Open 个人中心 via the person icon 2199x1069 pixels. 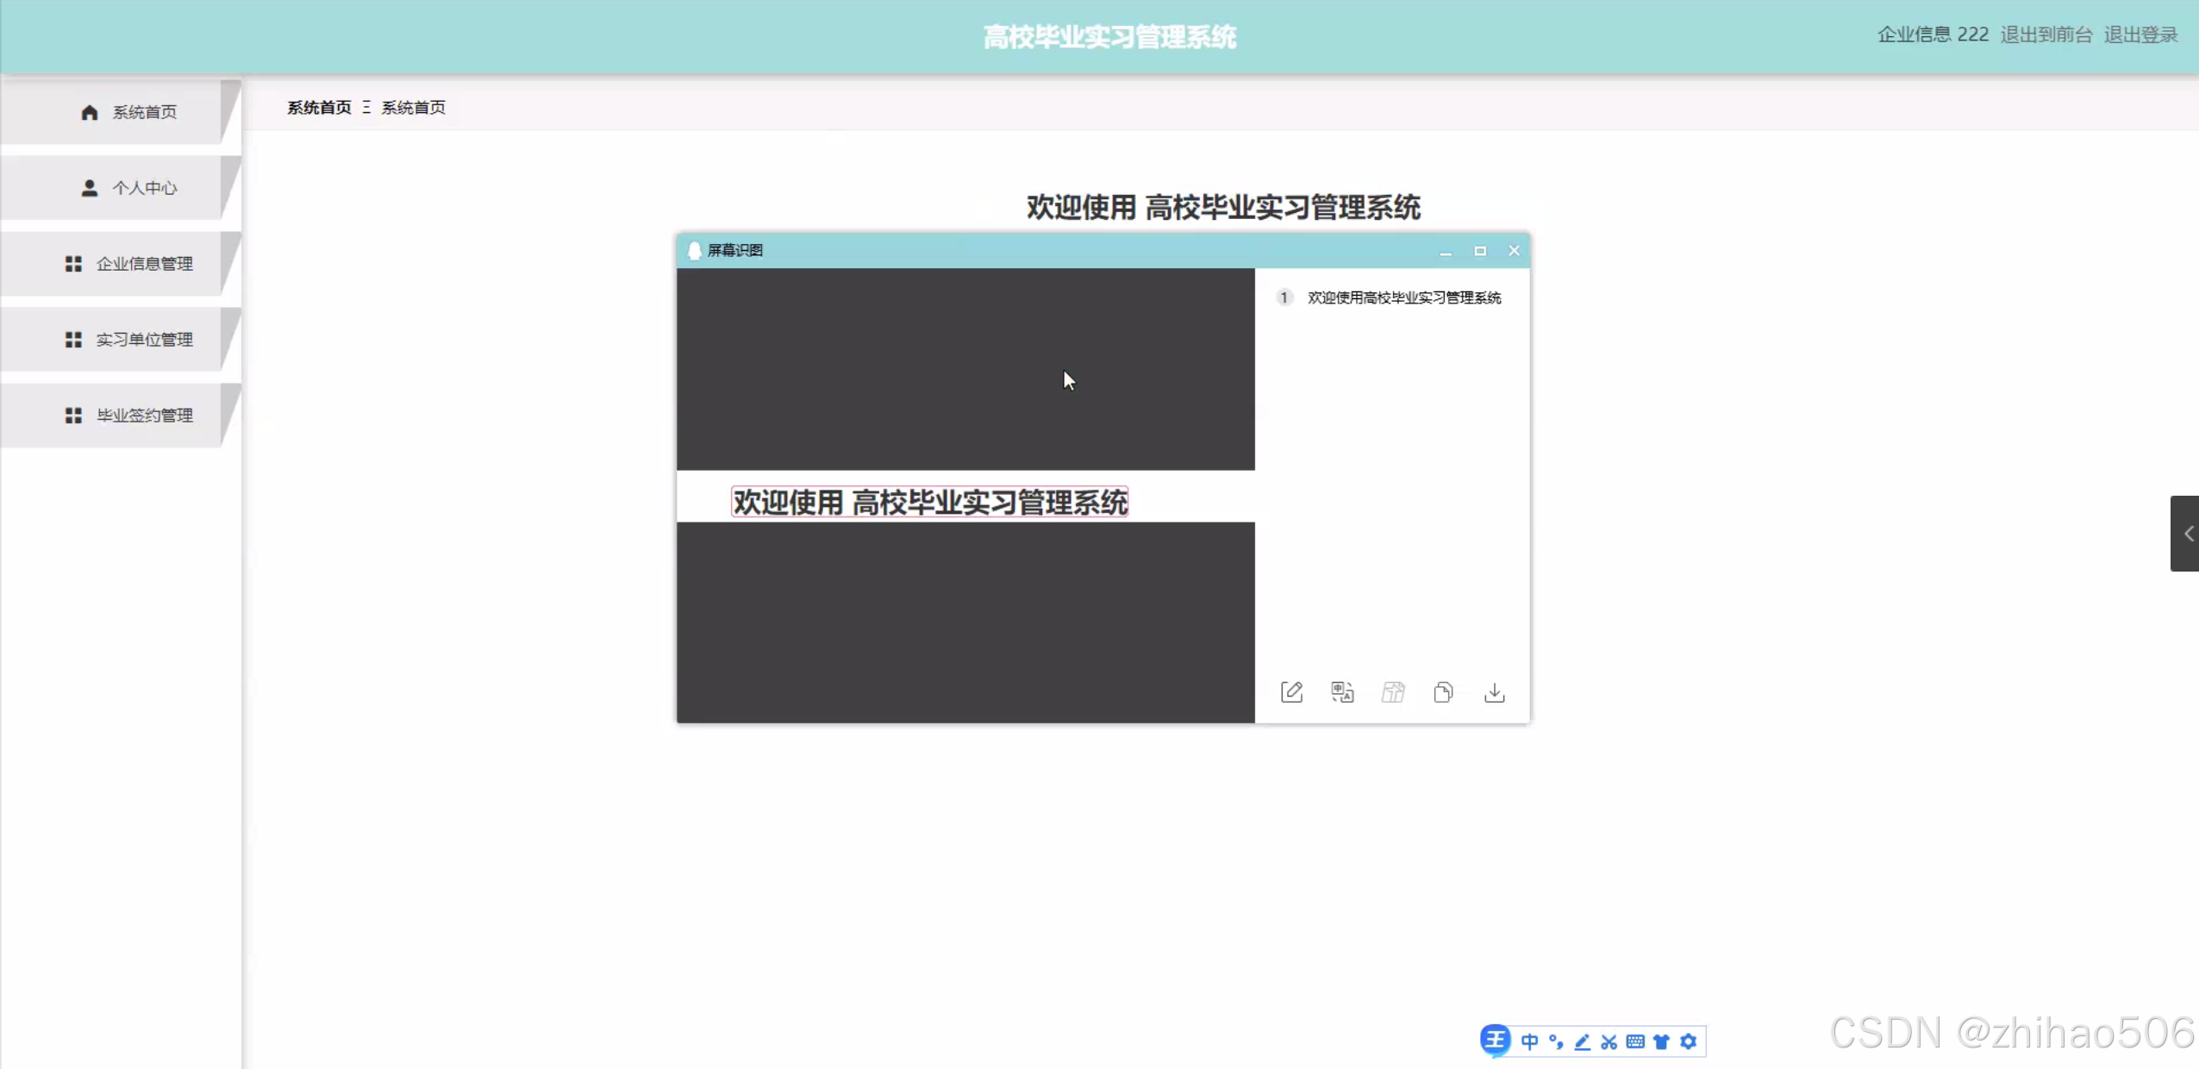(x=90, y=187)
